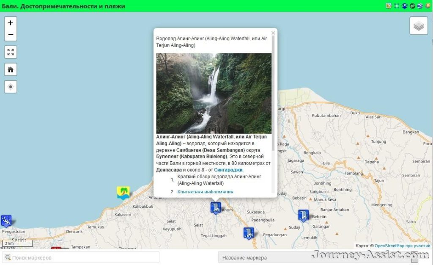Click the Tamblang label on map

click(354, 173)
